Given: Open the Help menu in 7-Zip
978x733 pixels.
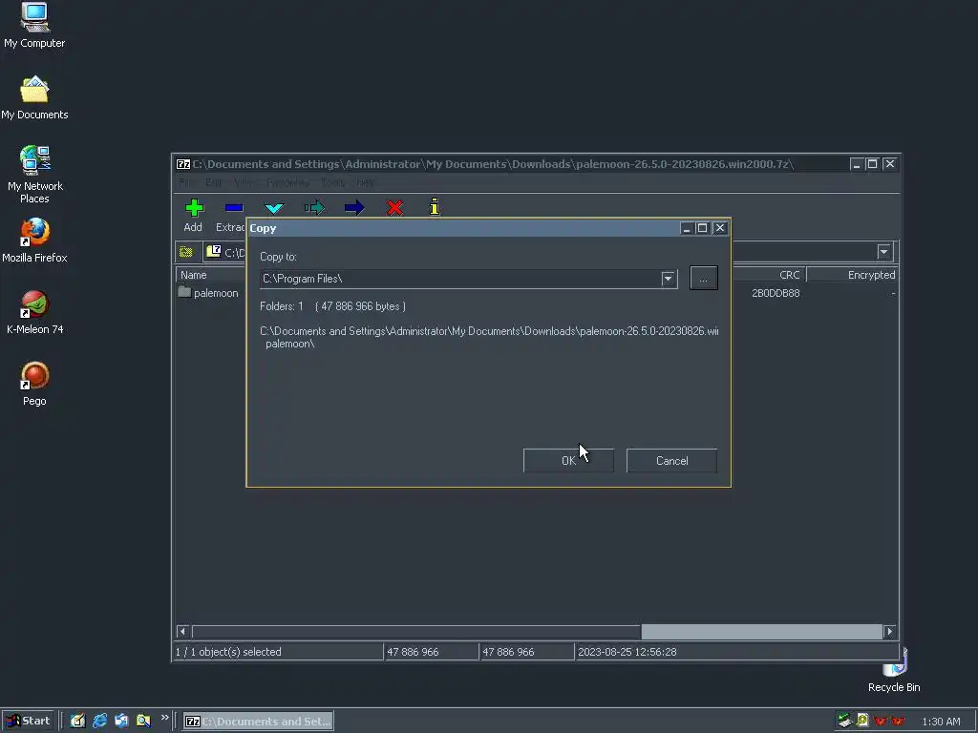Looking at the screenshot, I should tap(366, 182).
